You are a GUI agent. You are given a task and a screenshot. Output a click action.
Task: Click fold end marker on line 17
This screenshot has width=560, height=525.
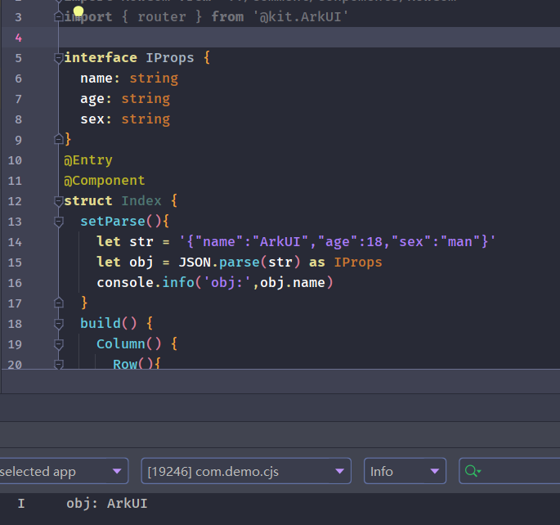tap(58, 303)
